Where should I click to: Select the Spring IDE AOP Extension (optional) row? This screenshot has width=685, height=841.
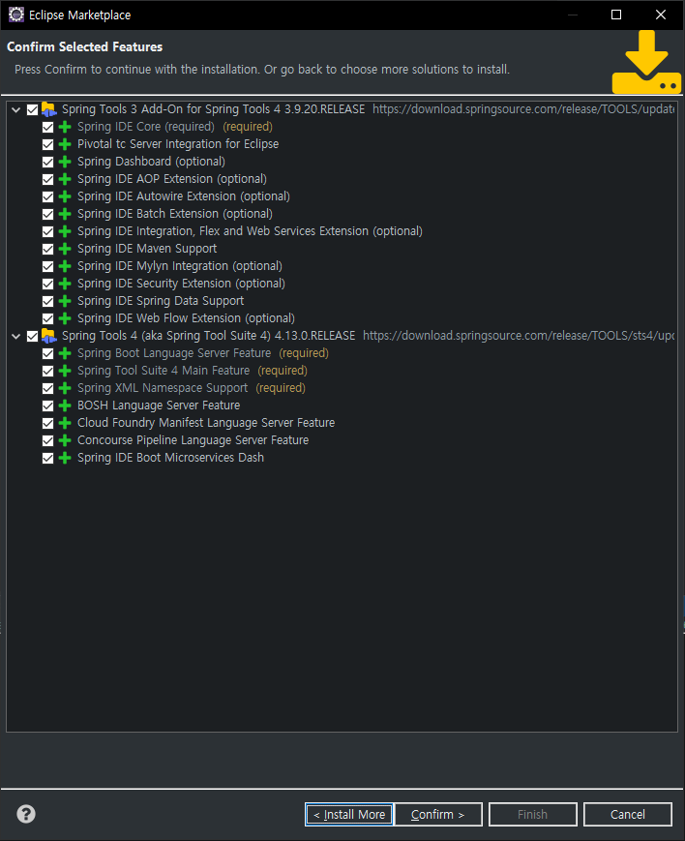pos(171,179)
